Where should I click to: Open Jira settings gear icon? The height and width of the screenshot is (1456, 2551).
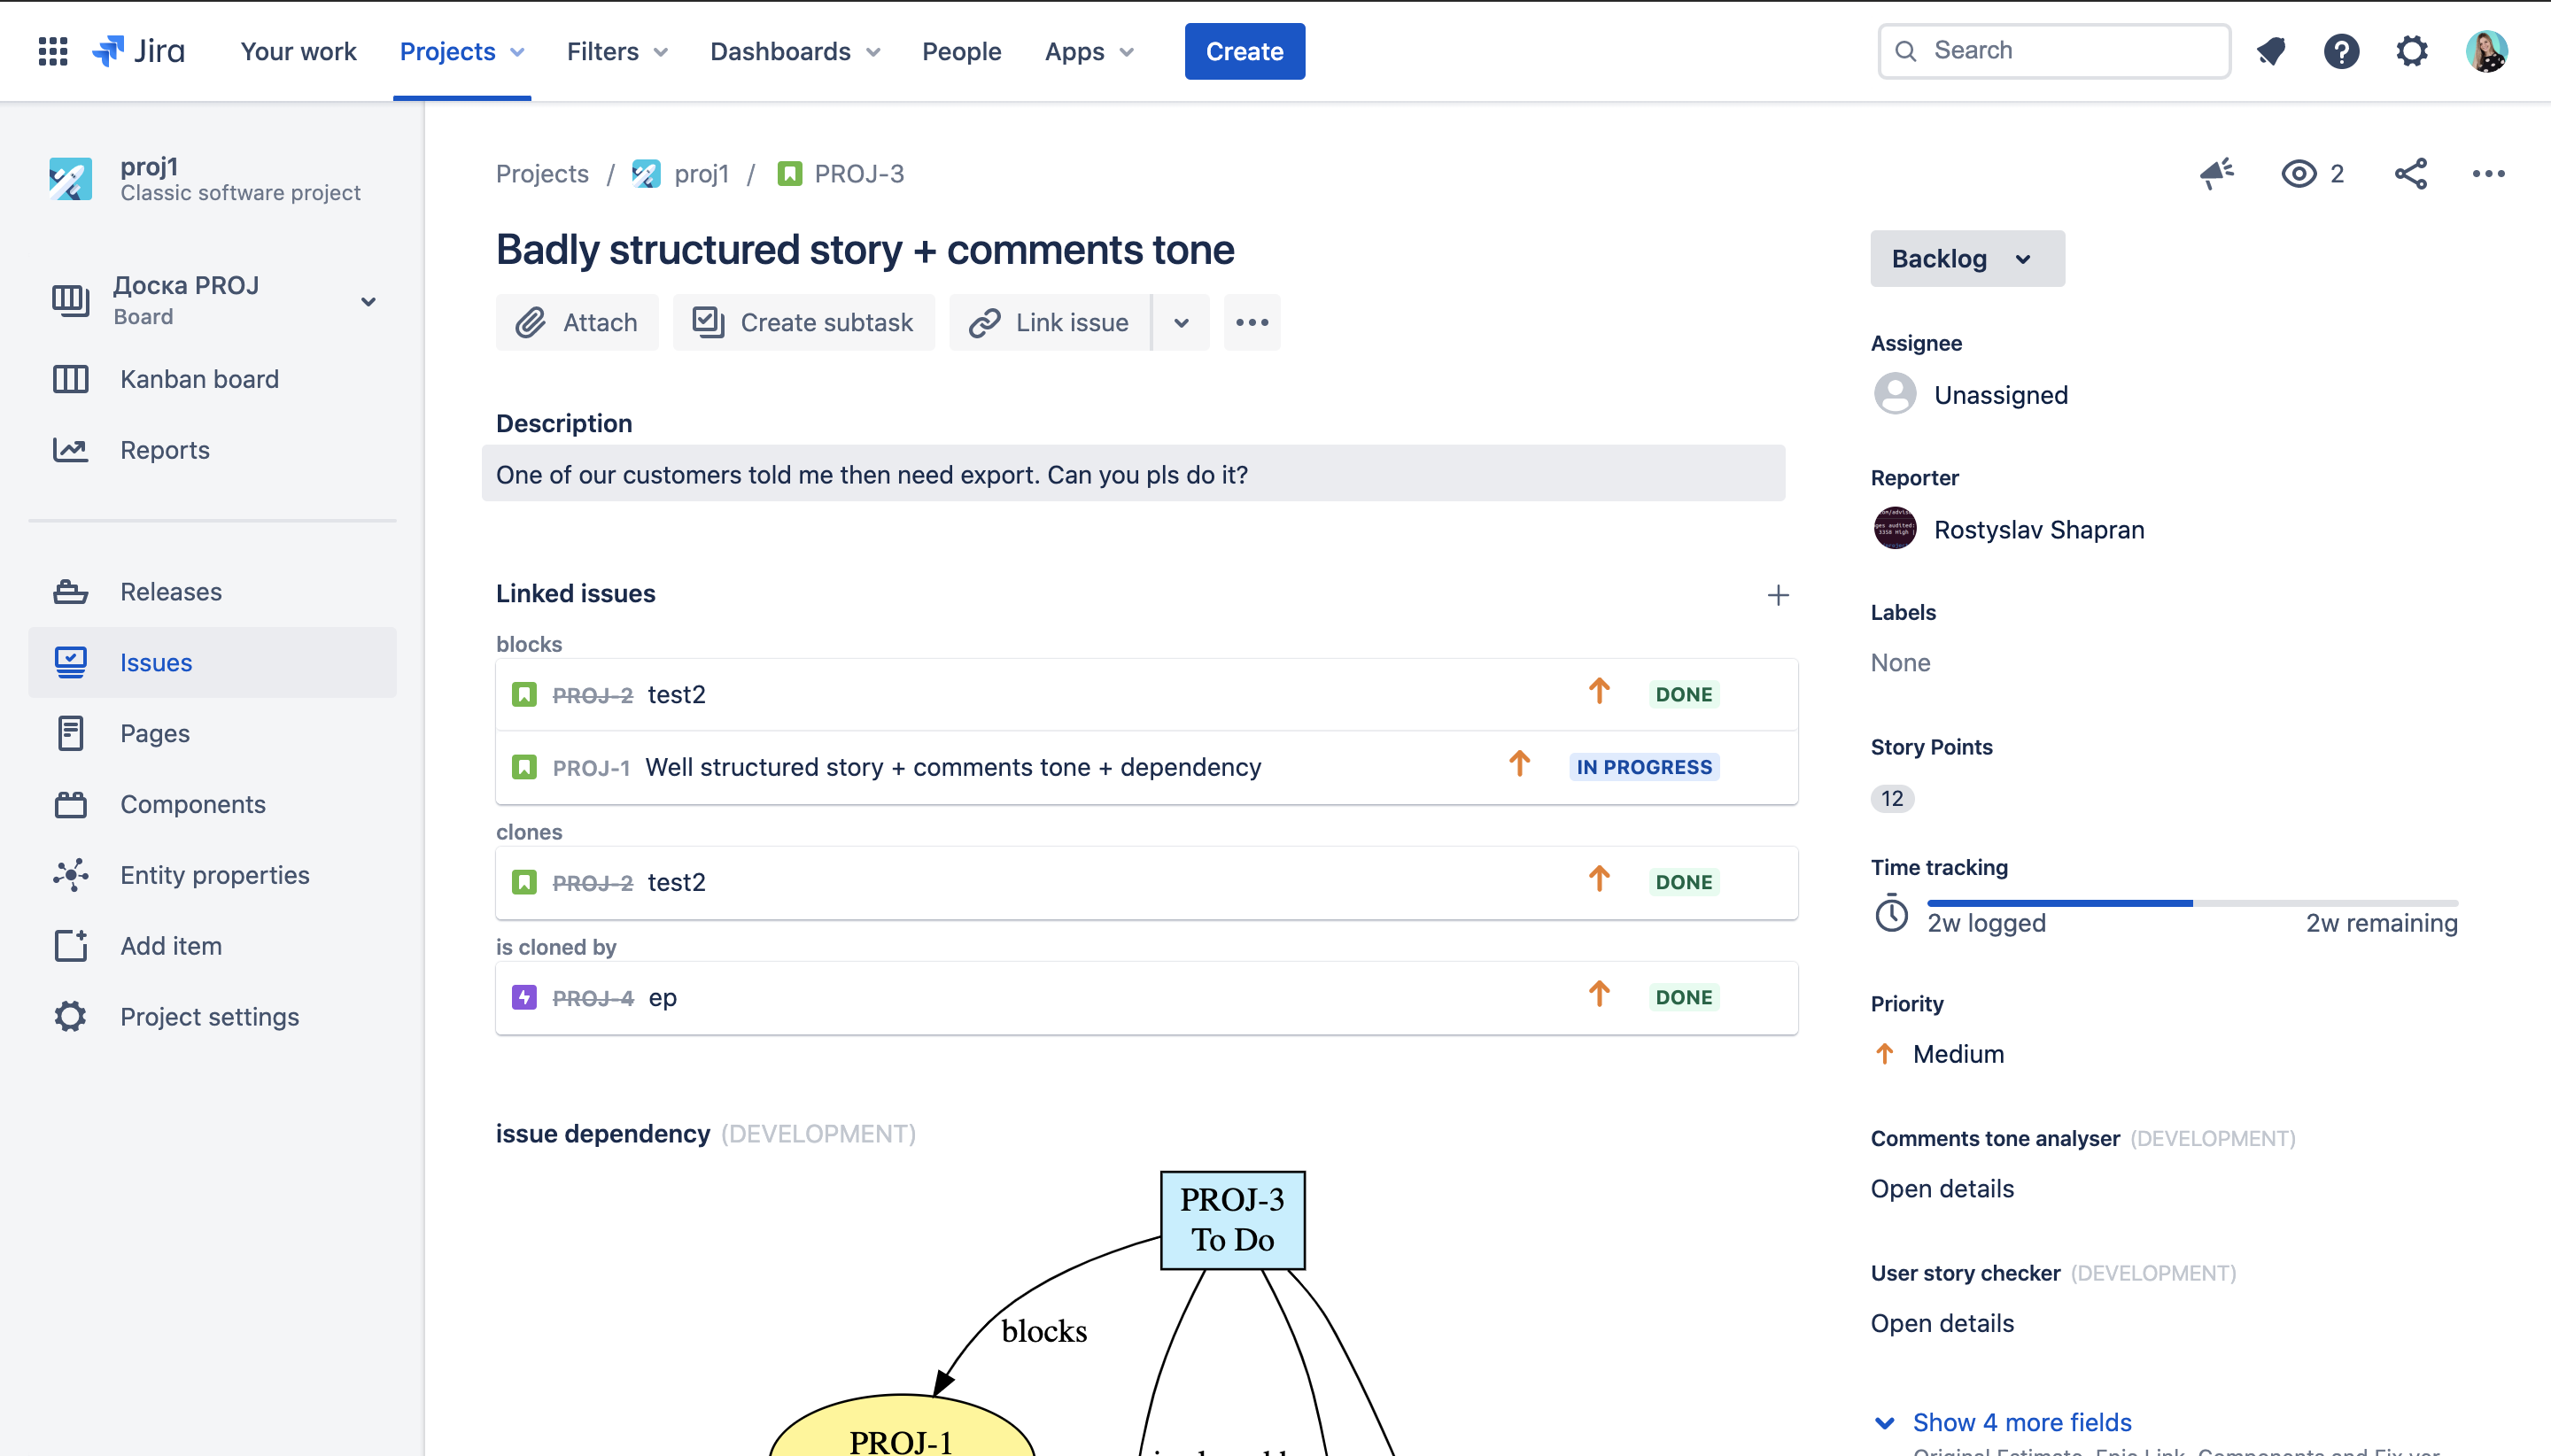click(2412, 51)
